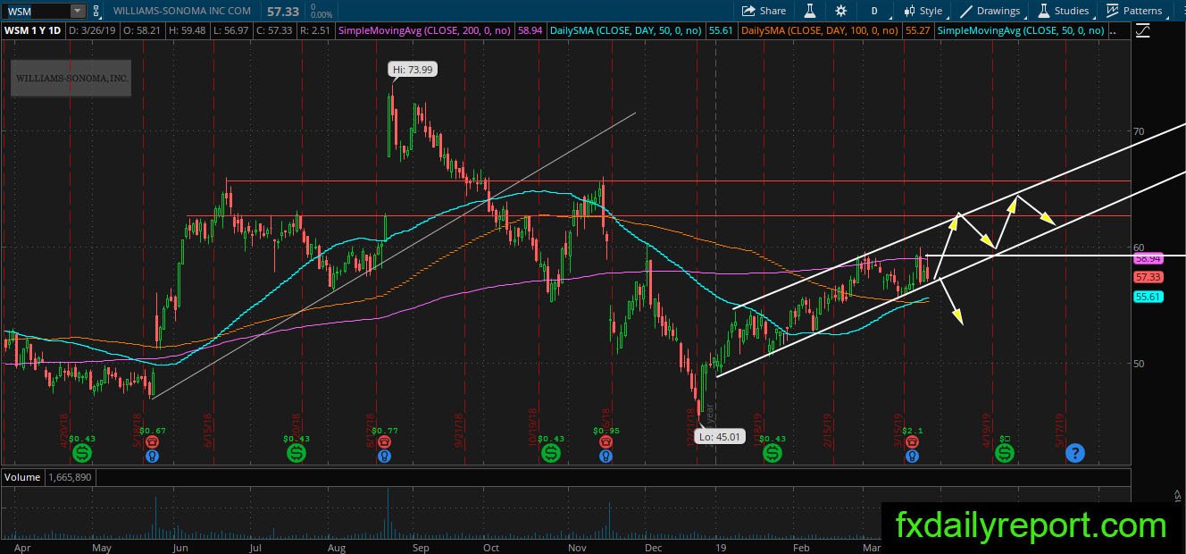This screenshot has height=554, width=1186.
Task: Click the R: 2.51 range readout
Action: click(314, 30)
